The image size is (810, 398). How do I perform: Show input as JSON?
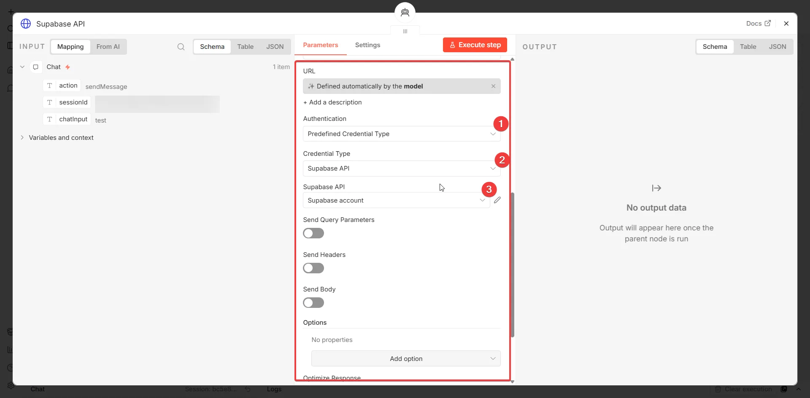pyautogui.click(x=275, y=47)
